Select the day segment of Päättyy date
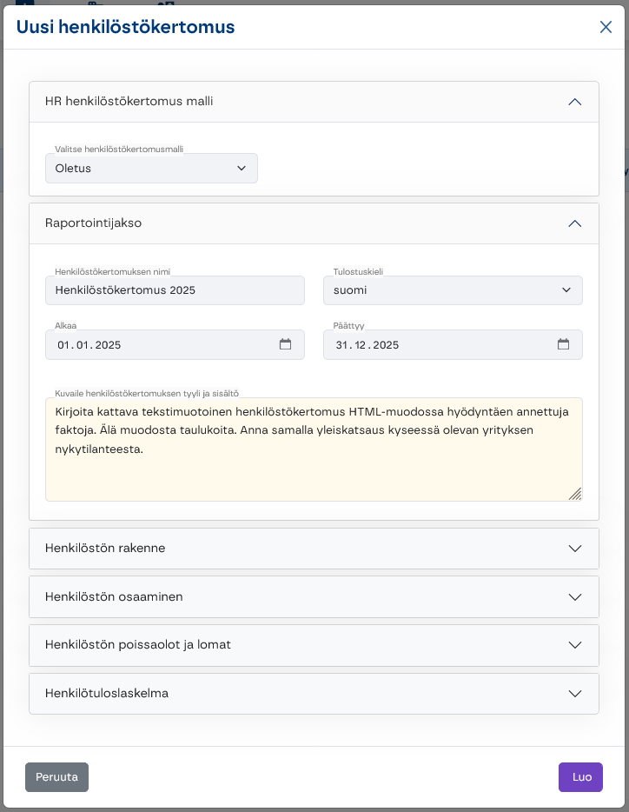 (341, 345)
